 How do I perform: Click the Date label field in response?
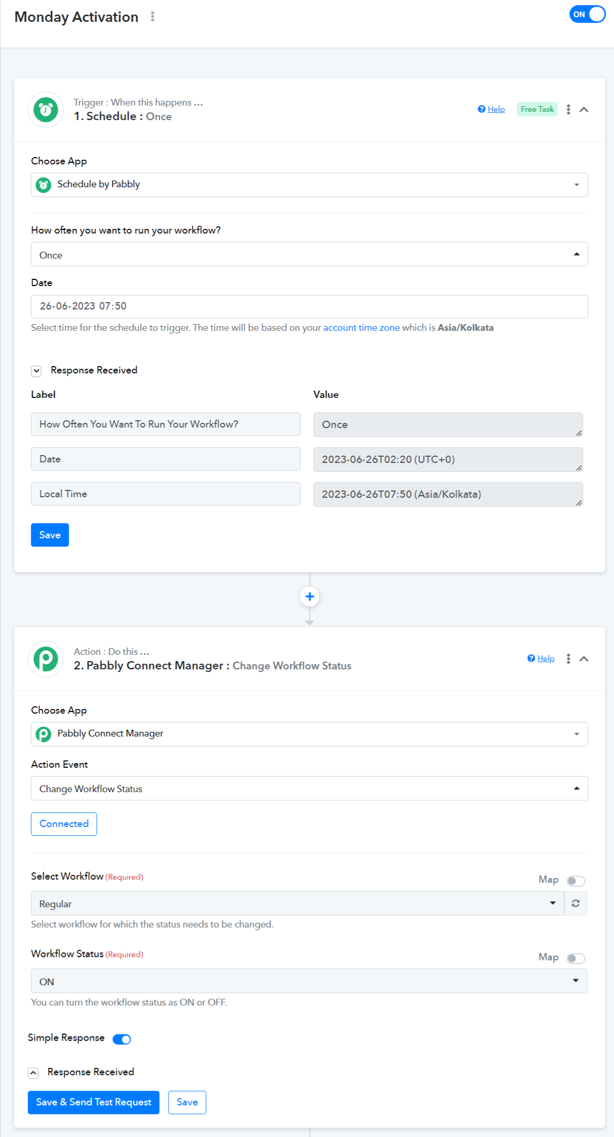[x=165, y=459]
